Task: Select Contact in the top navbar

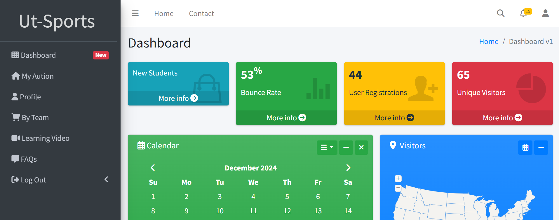Action: (201, 14)
